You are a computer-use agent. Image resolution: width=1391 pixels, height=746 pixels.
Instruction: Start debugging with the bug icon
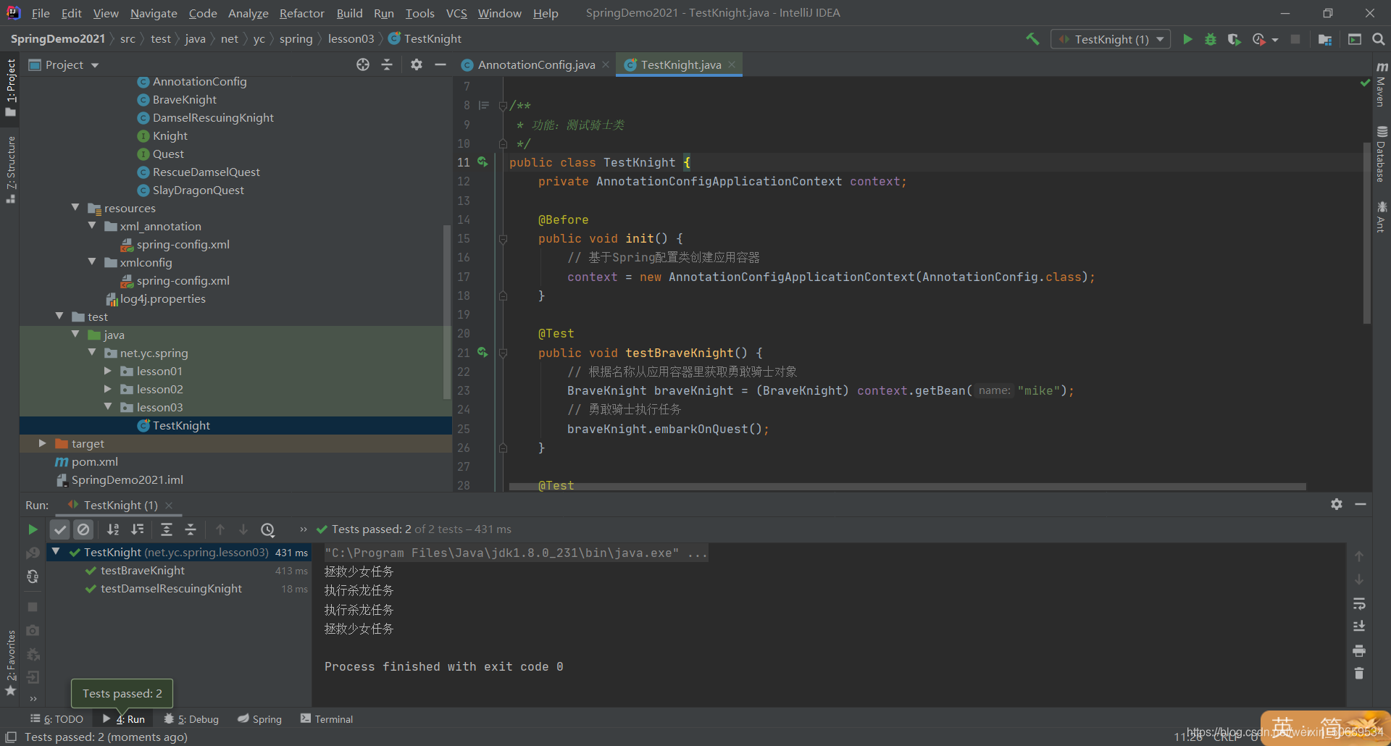tap(1211, 39)
